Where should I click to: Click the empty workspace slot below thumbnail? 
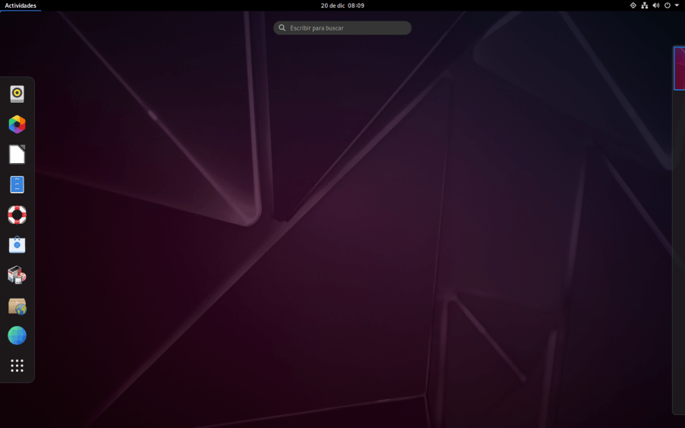click(x=679, y=251)
